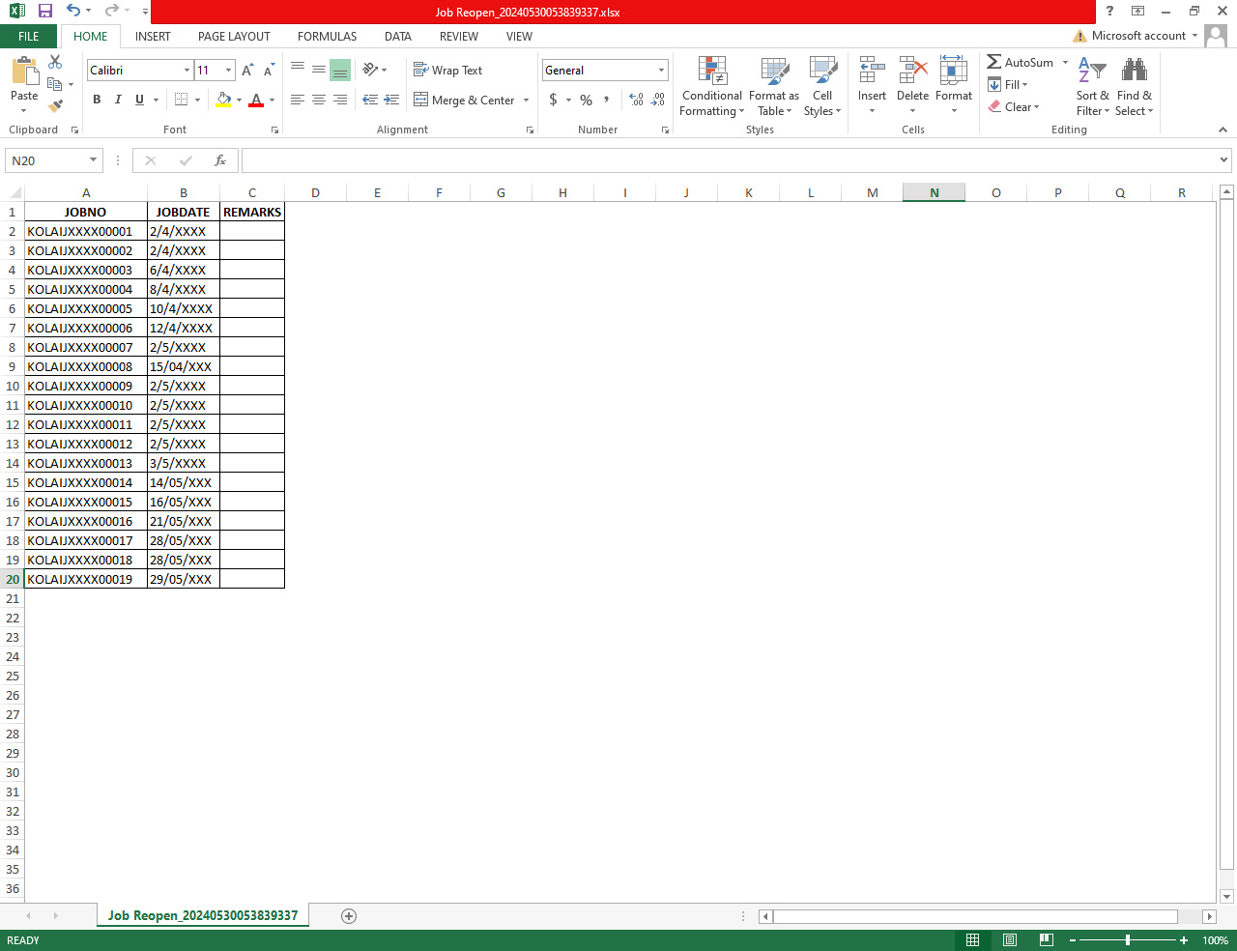Open the FORMULAS ribbon tab
Screen dimensions: 1237x951
click(x=327, y=37)
